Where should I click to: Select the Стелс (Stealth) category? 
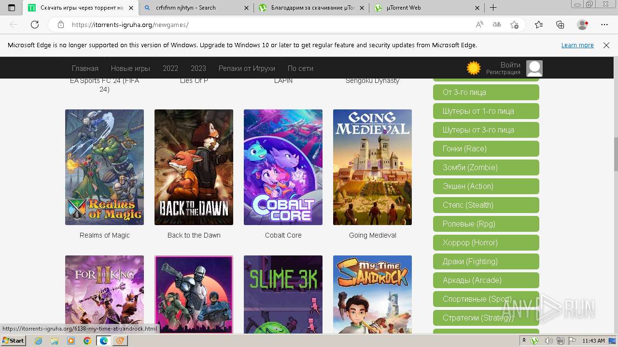click(486, 205)
